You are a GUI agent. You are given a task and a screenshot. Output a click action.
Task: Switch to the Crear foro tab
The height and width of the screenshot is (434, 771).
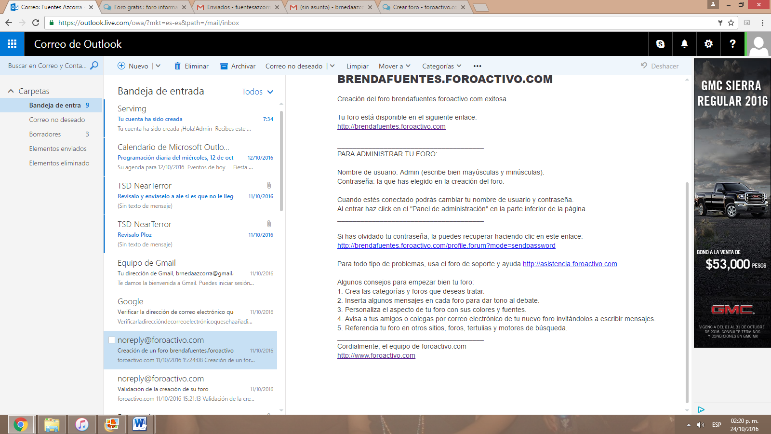click(424, 7)
